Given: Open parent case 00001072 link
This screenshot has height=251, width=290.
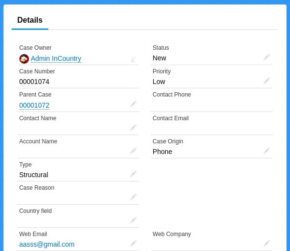Looking at the screenshot, I should point(34,105).
